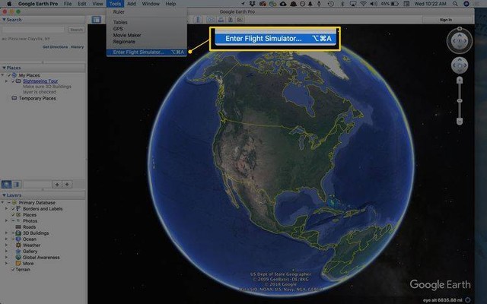Viewport: 487px width, 304px height.
Task: Uncheck the Places layer checkbox
Action: [13, 214]
